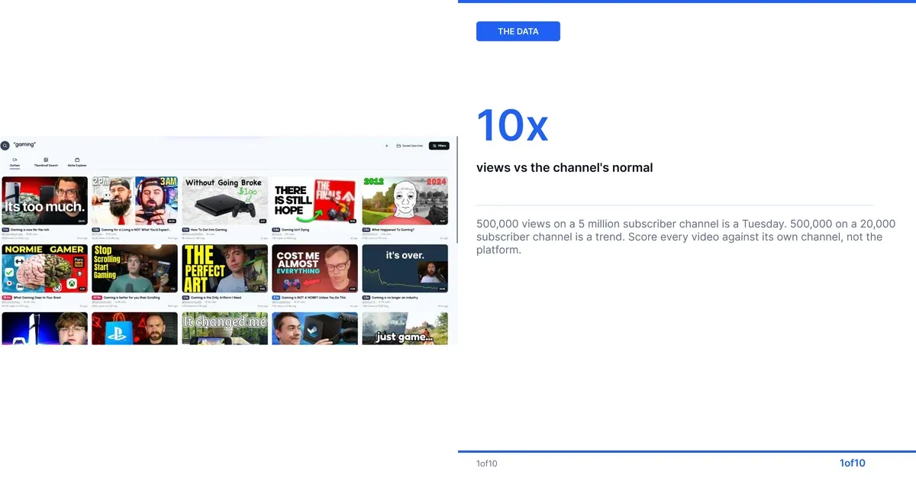Click the paragraph starting "500,000 views"
The height and width of the screenshot is (481, 916).
pos(685,237)
